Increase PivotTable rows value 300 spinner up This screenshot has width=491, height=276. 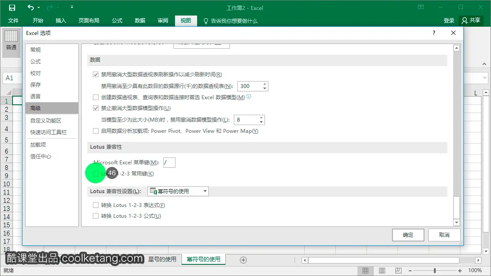265,84
